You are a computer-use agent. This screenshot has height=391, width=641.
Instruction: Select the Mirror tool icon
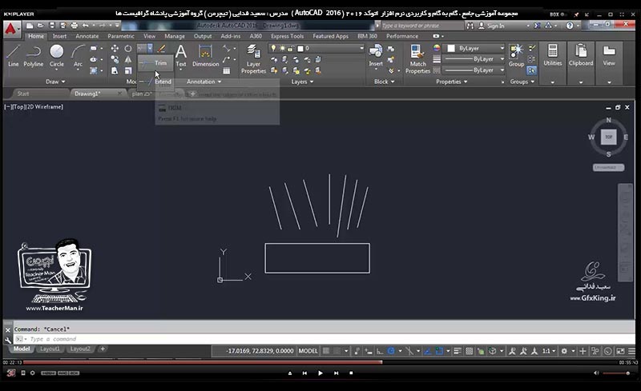pos(128,60)
